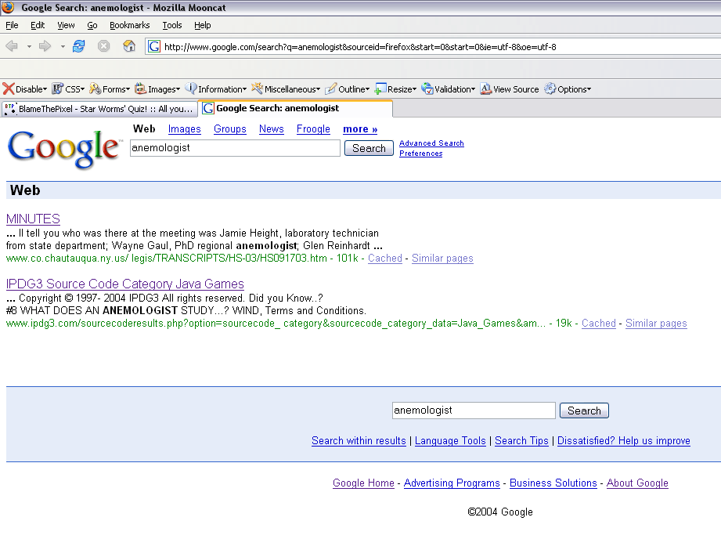Open the Validation developer toolbar menu
The image size is (721, 557).
(448, 89)
